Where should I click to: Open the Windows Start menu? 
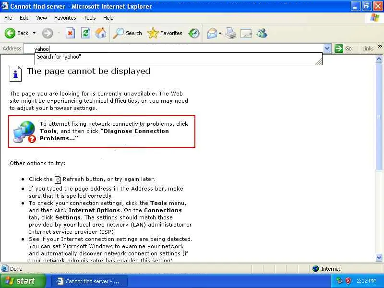pos(23,281)
